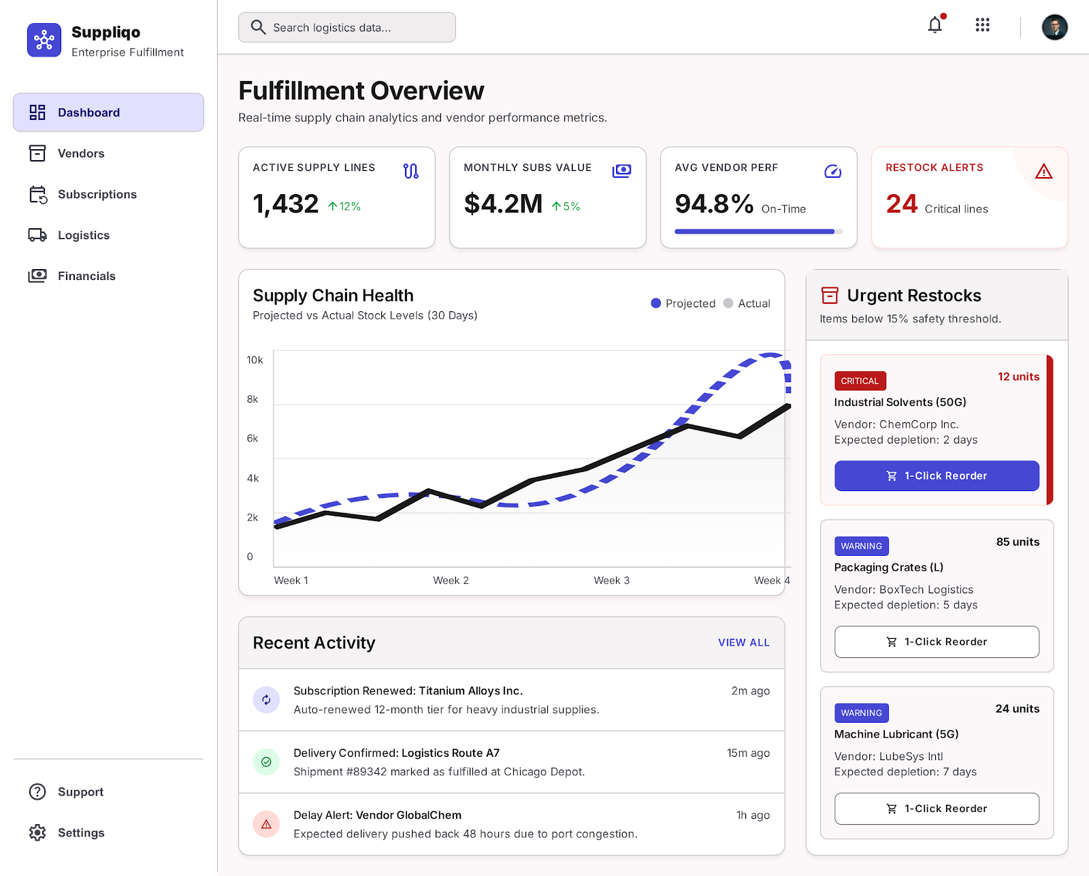Click the 94.8% on-time value

[714, 204]
